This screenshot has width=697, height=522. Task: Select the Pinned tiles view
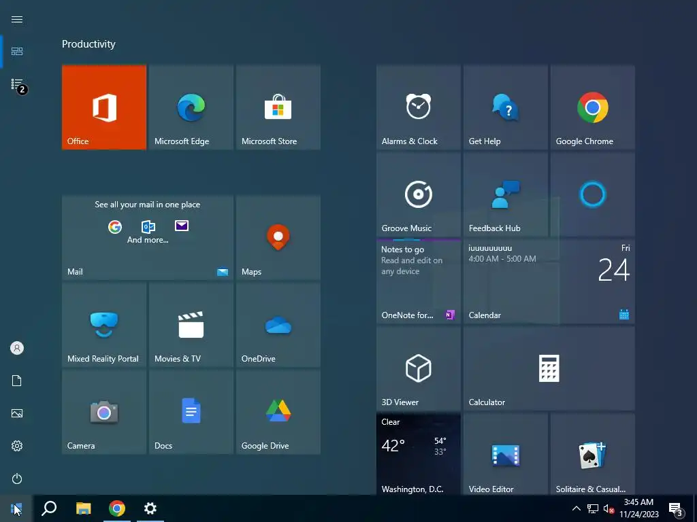pos(17,52)
